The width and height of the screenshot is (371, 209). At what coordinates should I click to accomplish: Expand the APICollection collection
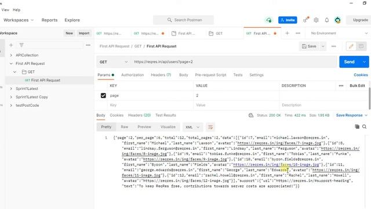(11, 55)
